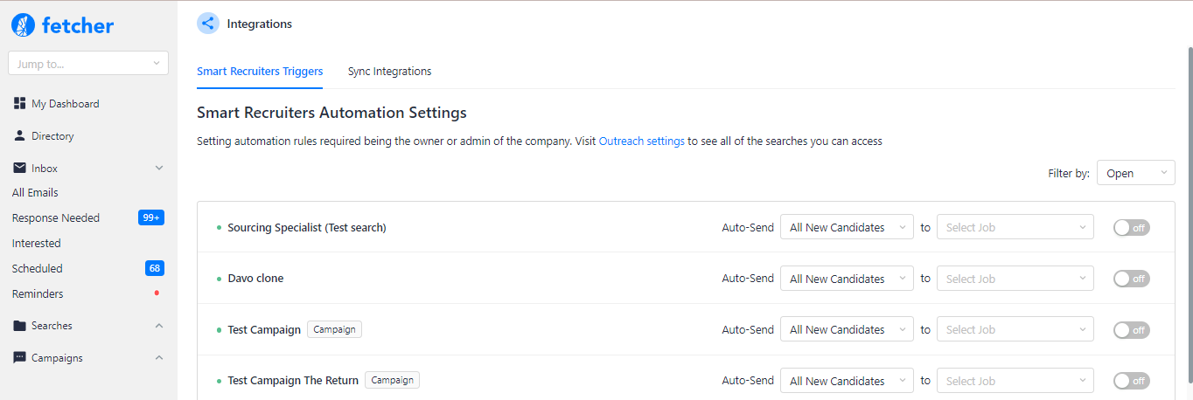Screen dimensions: 1193x400
Task: Open All New Candidates dropdown for Sourcing Specialist
Action: pyautogui.click(x=847, y=227)
